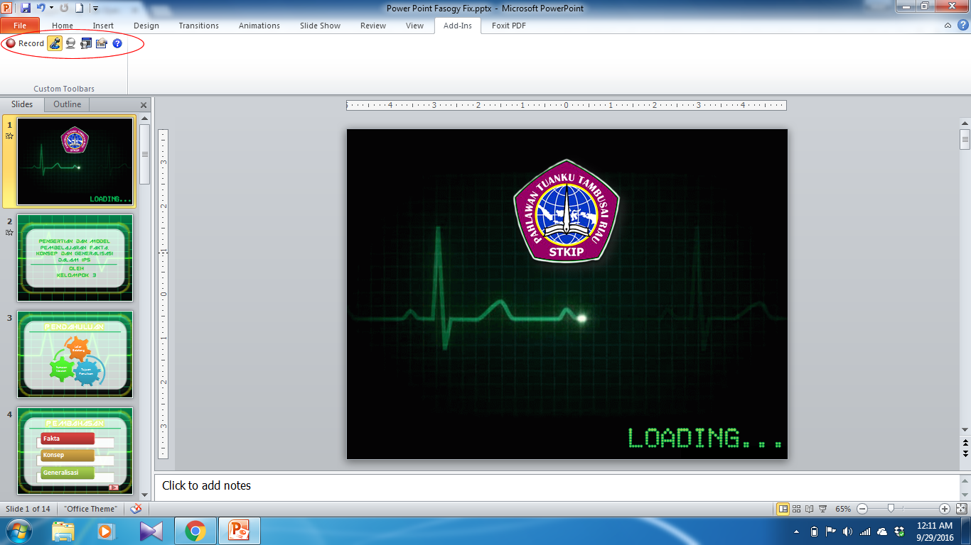971x545 pixels.
Task: Open the Design ribbon tab
Action: [146, 26]
